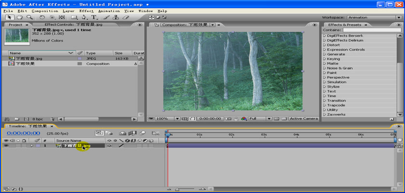
Task: Toggle the Frame Blending enable icon
Action: (x=133, y=133)
